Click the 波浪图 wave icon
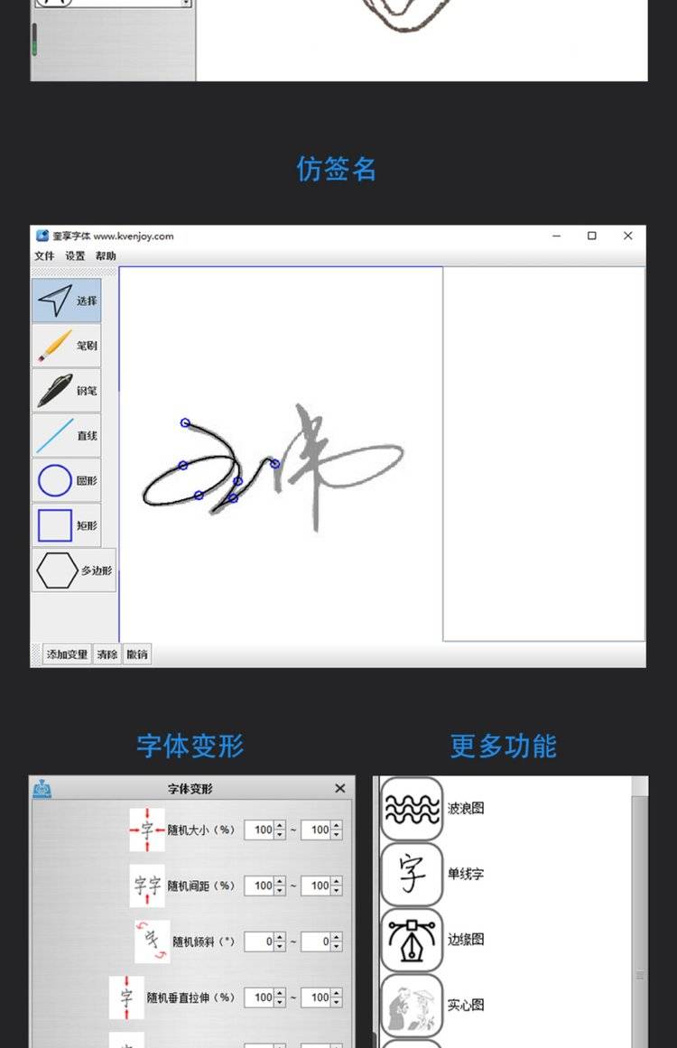677x1048 pixels. pos(412,808)
